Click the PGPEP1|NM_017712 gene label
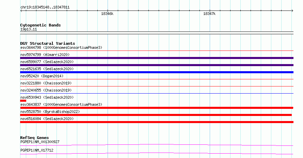The width and height of the screenshot is (303, 158). pyautogui.click(x=37, y=150)
